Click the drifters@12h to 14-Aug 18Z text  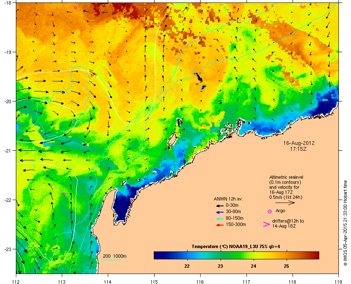[x=288, y=223]
